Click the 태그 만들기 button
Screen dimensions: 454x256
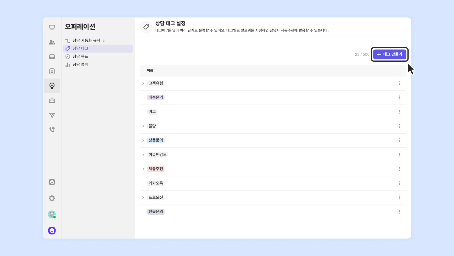389,54
